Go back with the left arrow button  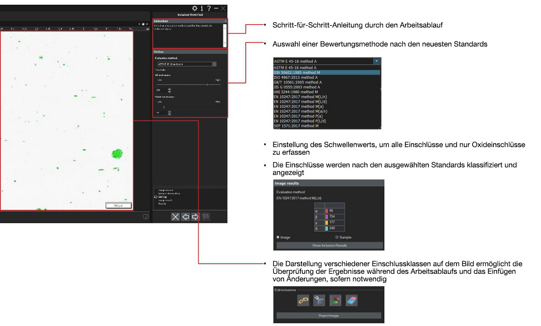point(186,217)
